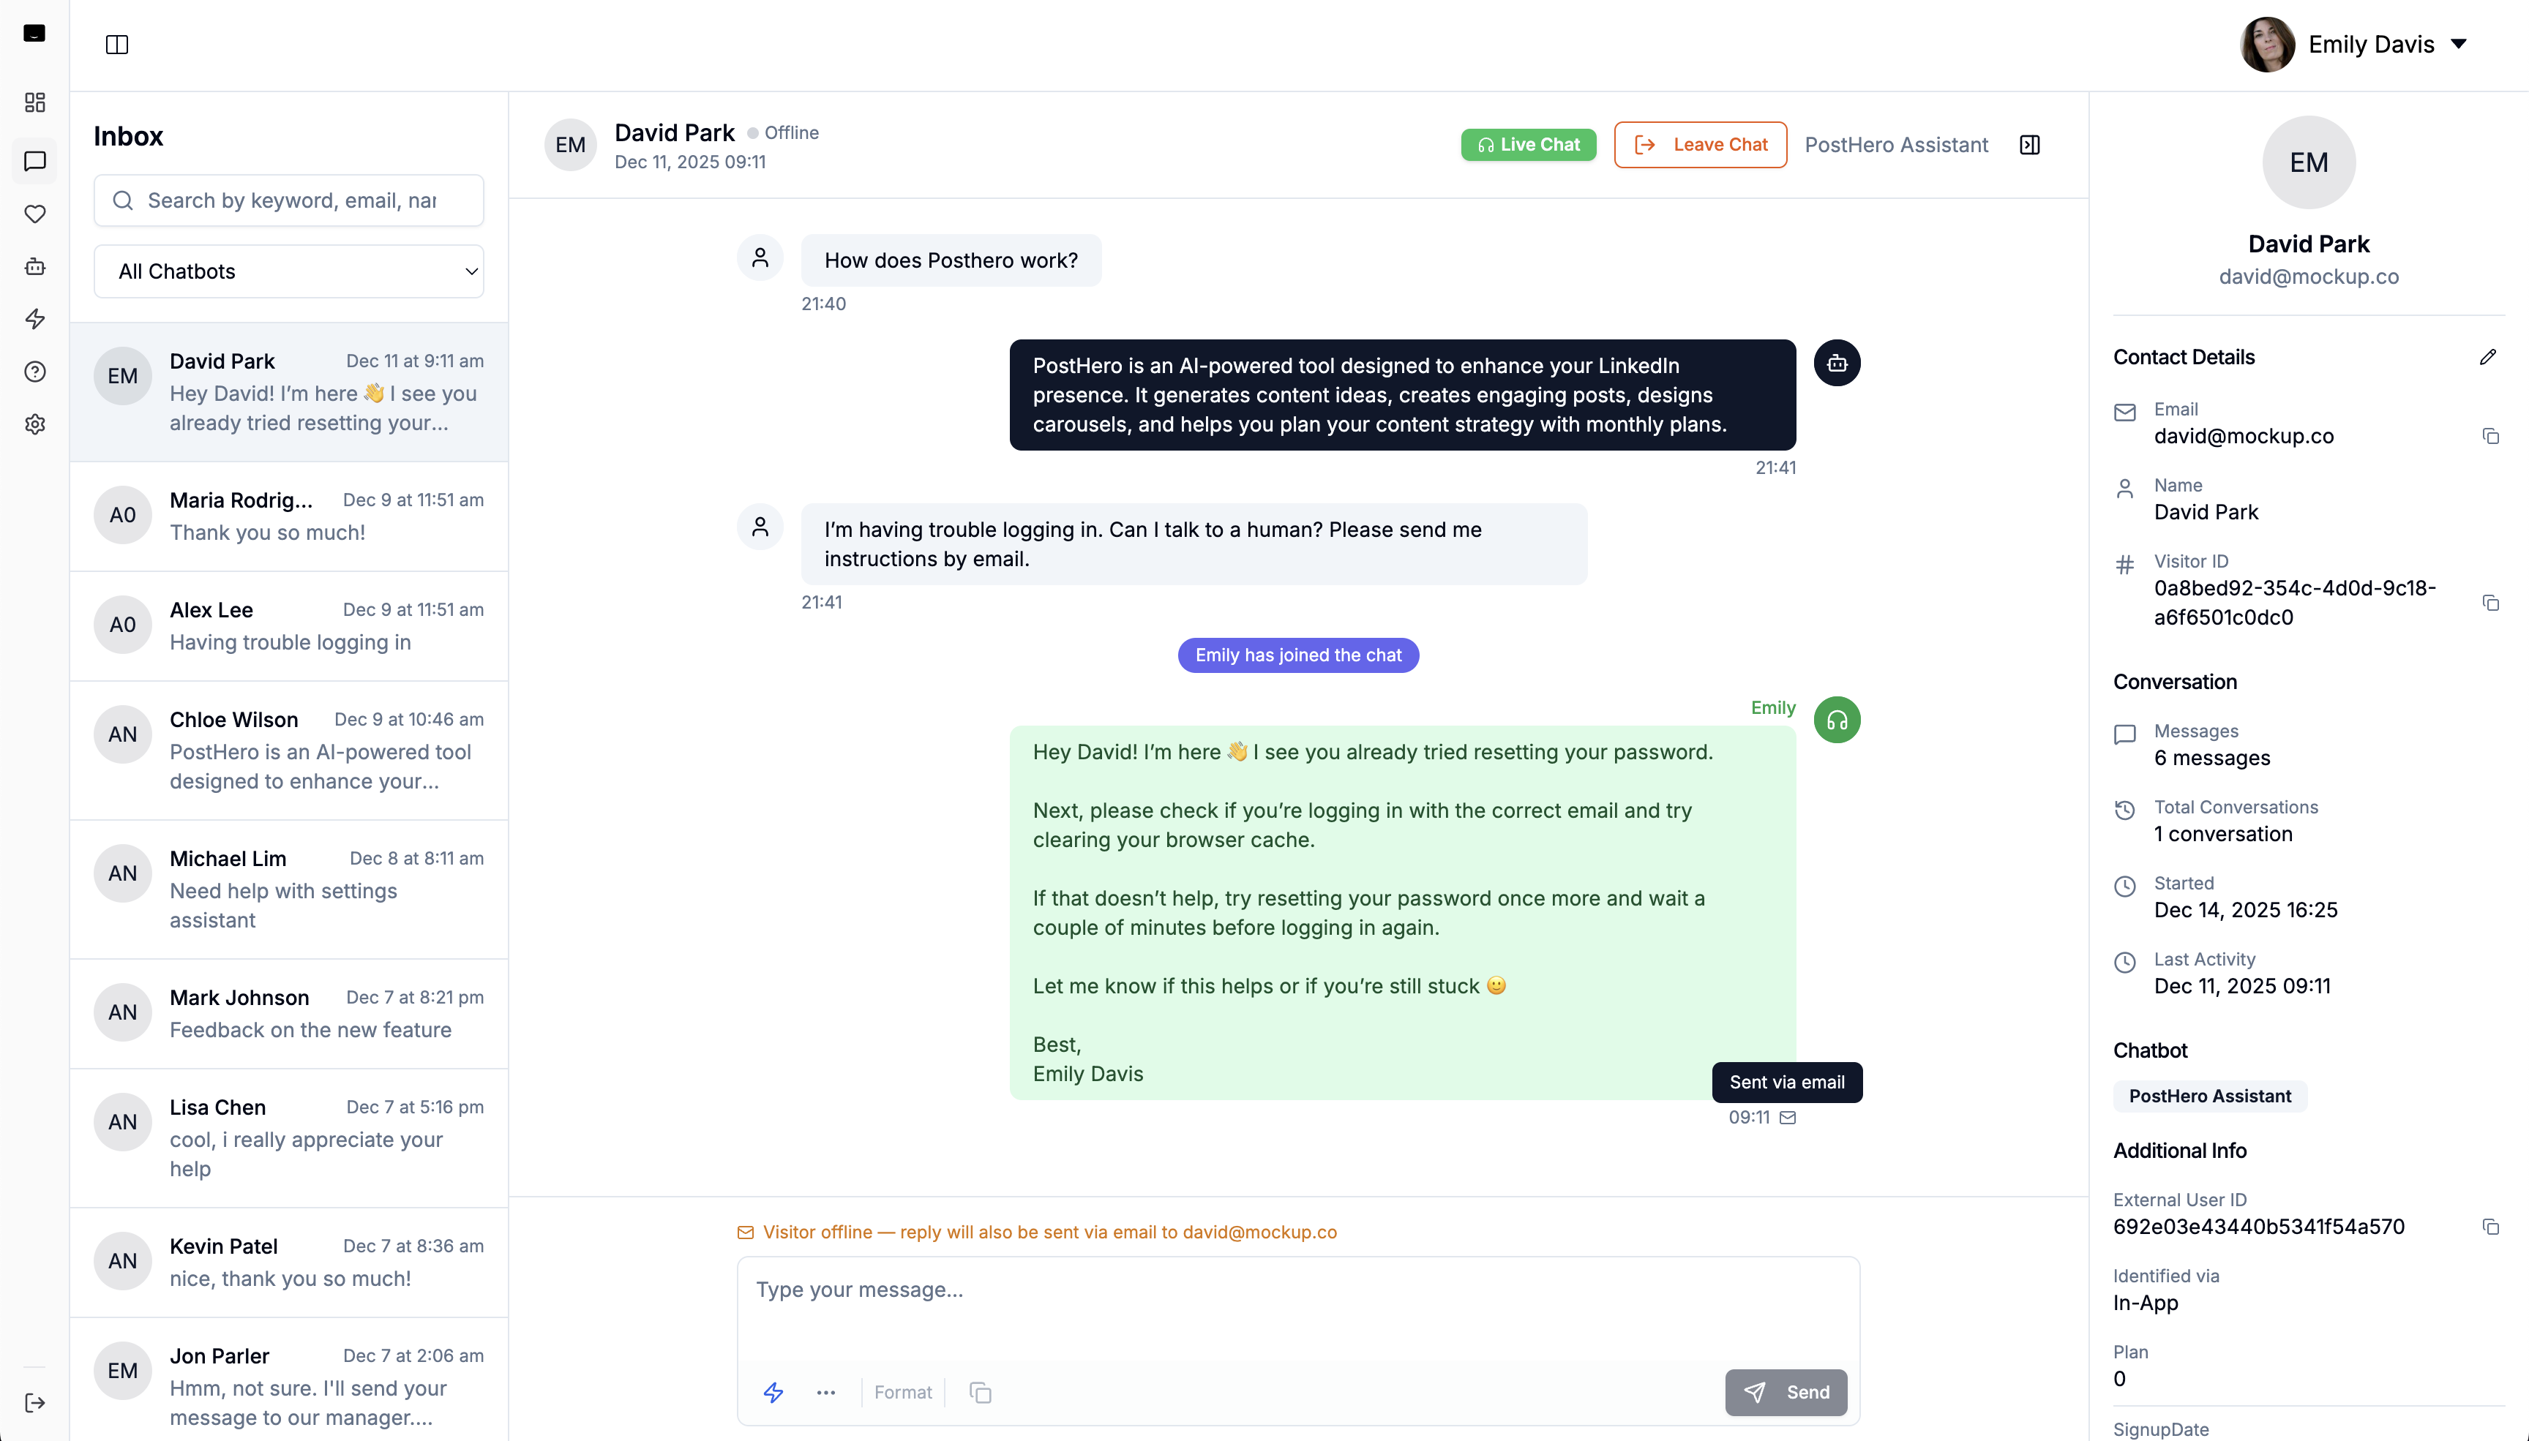Open the dashboard grid icon in sidebar

click(x=34, y=102)
